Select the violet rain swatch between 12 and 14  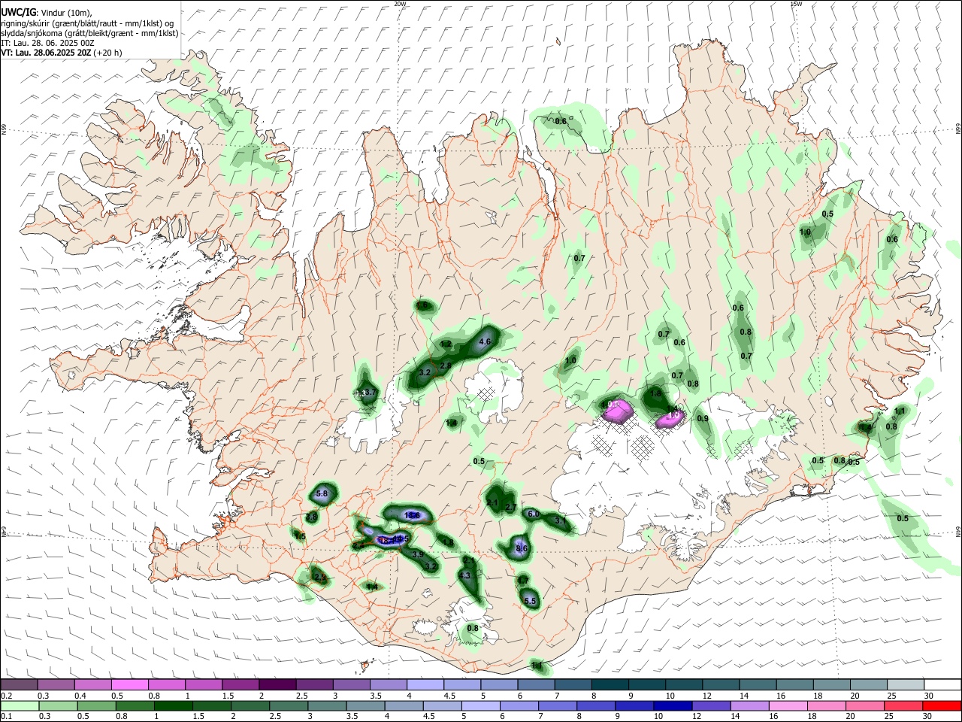point(711,705)
